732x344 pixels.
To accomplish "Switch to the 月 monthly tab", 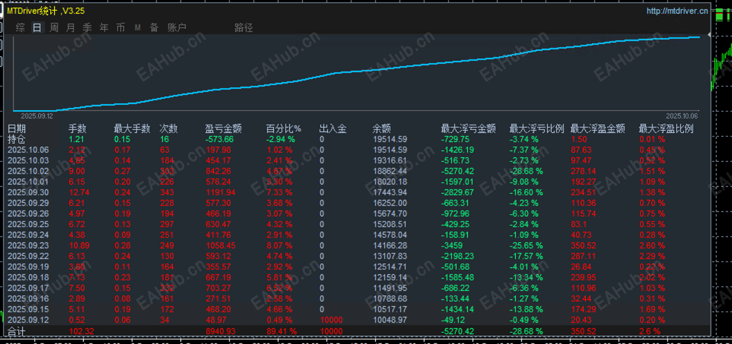I will pyautogui.click(x=70, y=27).
